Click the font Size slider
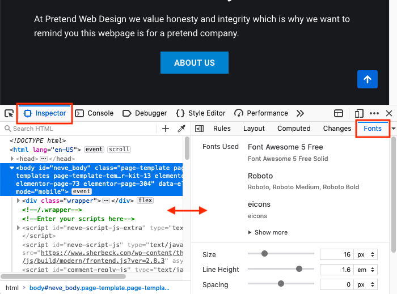 coord(281,254)
